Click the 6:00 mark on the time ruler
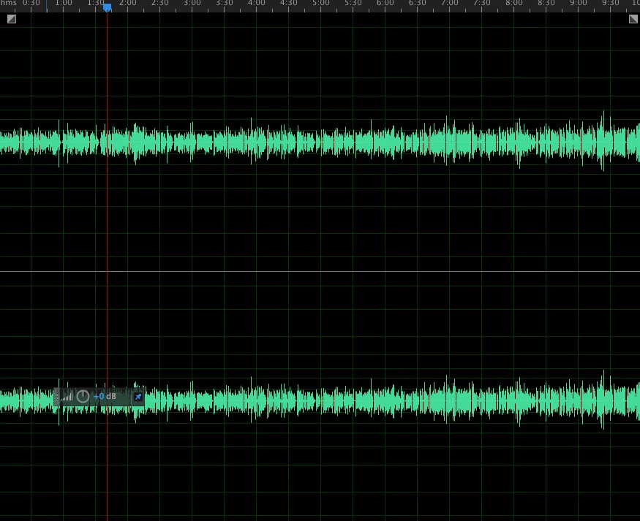Viewport: 640px width, 521px height. (x=385, y=3)
